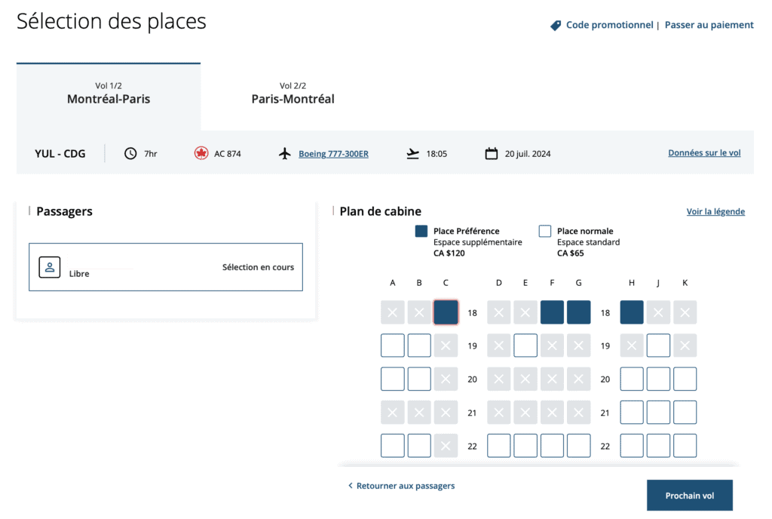
Task: Click the chevron before Retourner aux passagers
Action: click(349, 486)
